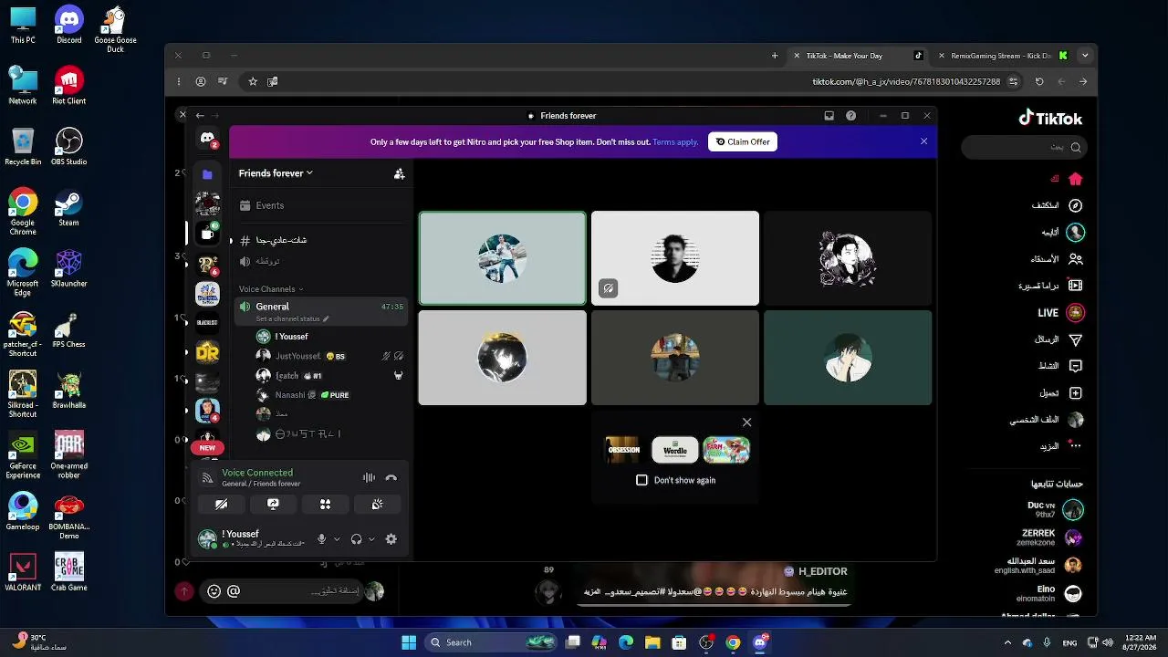The width and height of the screenshot is (1168, 657).
Task: Open TikTok Upload plus icon
Action: coord(1076,393)
